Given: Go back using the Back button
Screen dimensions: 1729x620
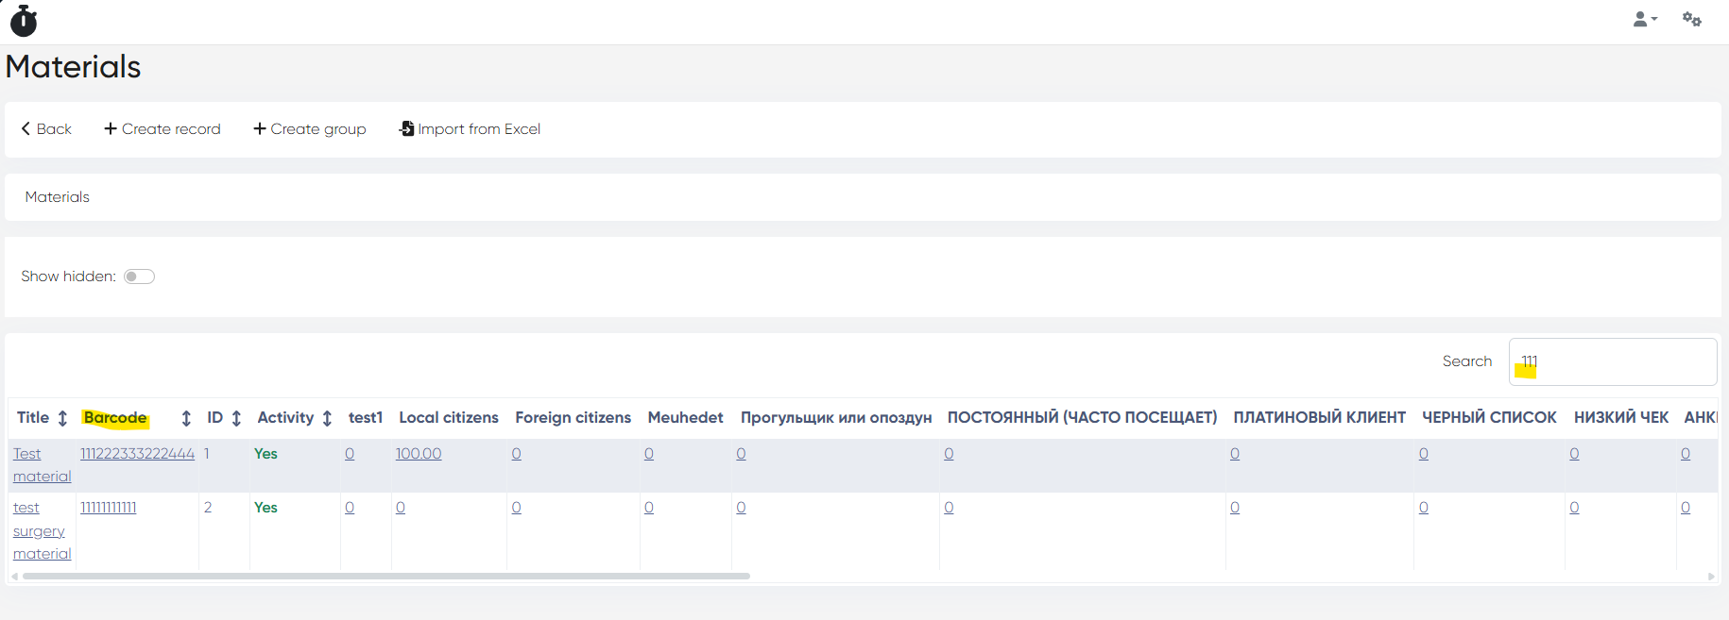Looking at the screenshot, I should (46, 129).
